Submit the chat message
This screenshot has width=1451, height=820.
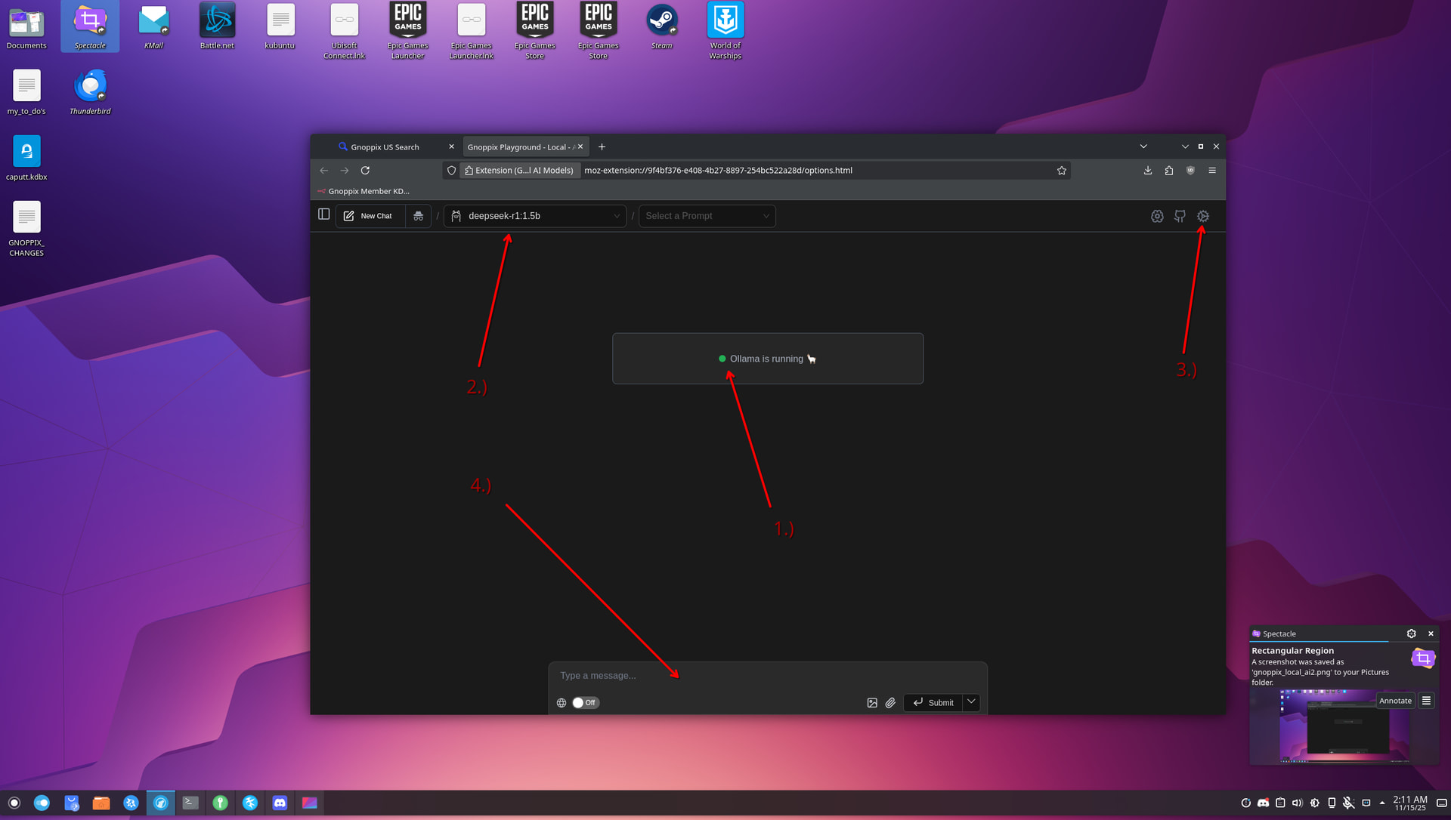click(x=933, y=703)
